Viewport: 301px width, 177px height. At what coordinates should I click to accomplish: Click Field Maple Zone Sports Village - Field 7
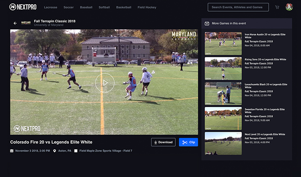coord(106,151)
